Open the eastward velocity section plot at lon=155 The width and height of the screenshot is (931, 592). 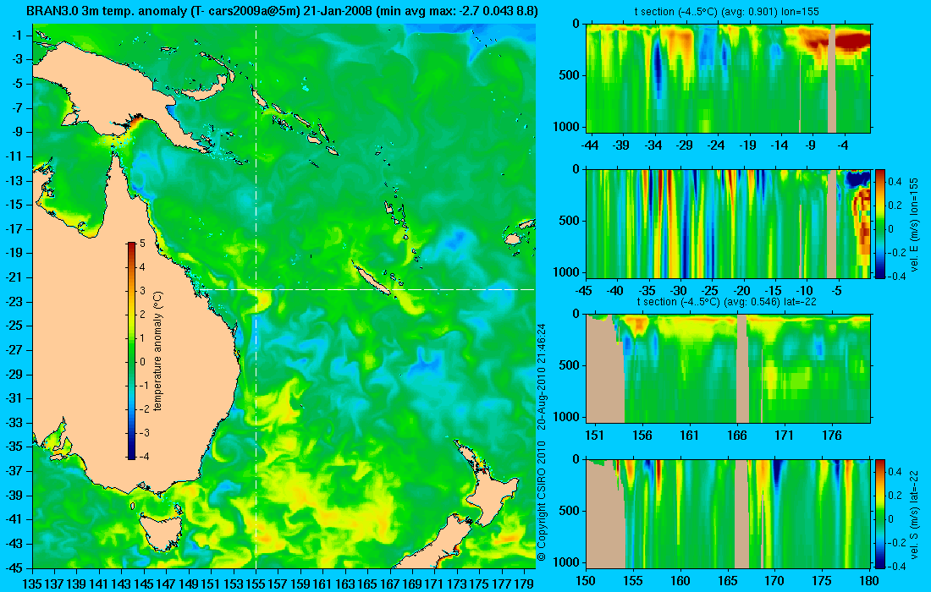coord(729,223)
